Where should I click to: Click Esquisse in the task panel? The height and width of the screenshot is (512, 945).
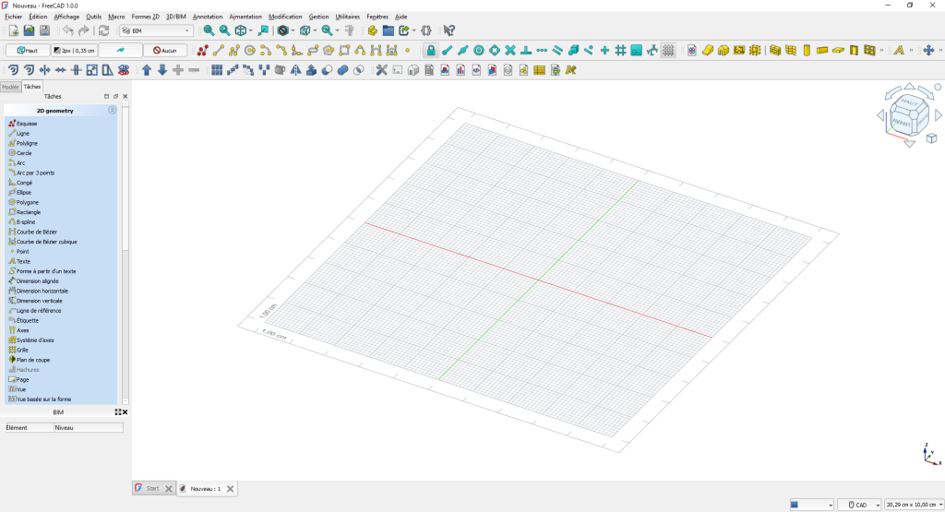[x=23, y=124]
